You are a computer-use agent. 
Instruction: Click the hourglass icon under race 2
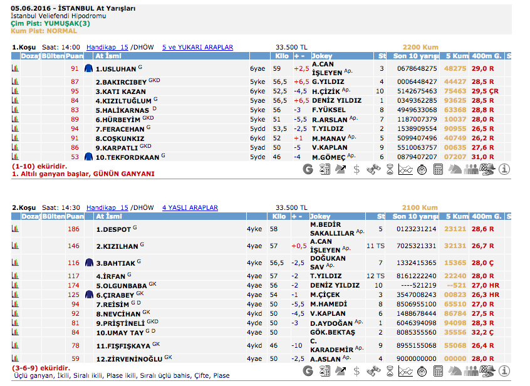point(390,371)
